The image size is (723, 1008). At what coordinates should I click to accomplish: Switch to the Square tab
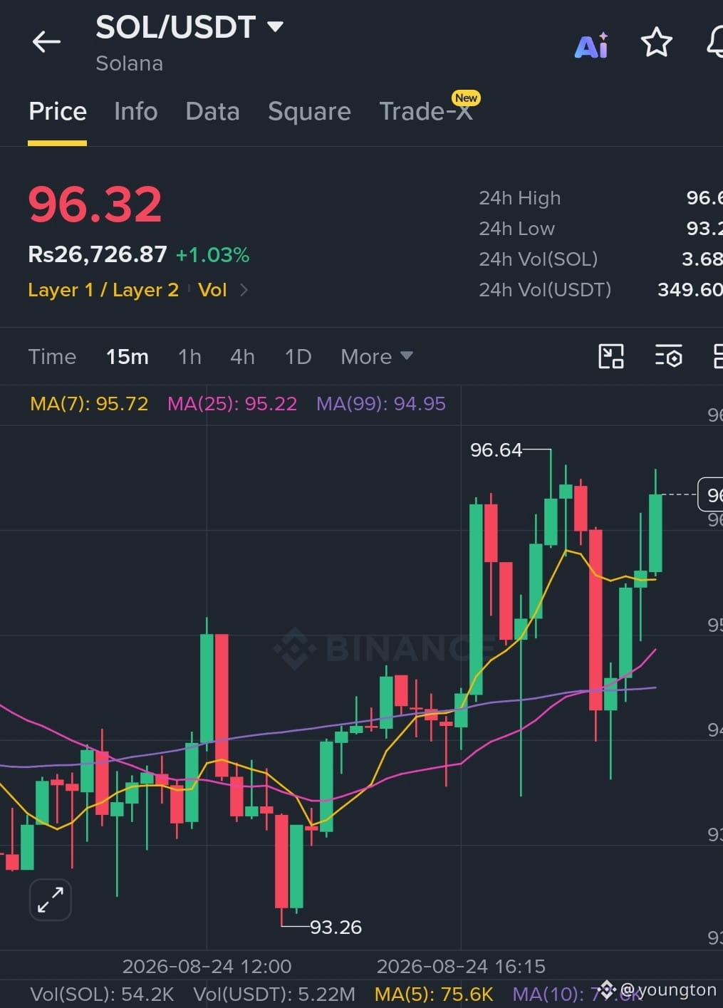click(x=309, y=112)
